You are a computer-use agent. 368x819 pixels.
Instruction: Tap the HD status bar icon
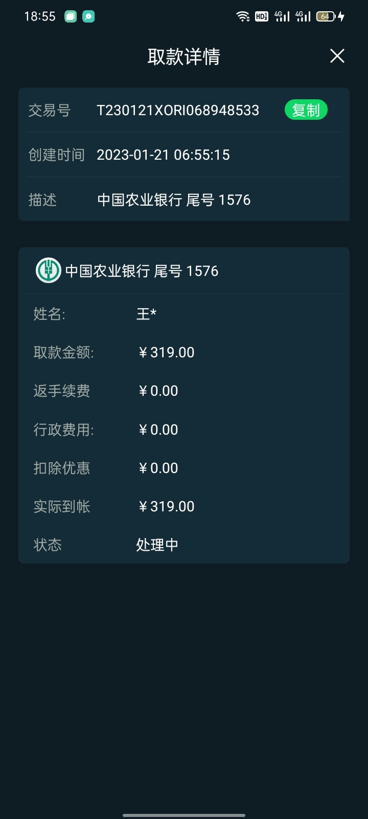click(x=262, y=16)
